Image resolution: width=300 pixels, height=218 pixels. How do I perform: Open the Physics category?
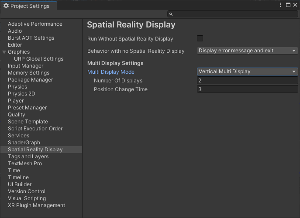[17, 87]
